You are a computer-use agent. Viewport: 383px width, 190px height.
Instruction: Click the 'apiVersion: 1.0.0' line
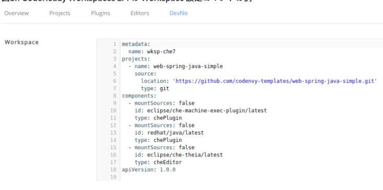point(148,170)
